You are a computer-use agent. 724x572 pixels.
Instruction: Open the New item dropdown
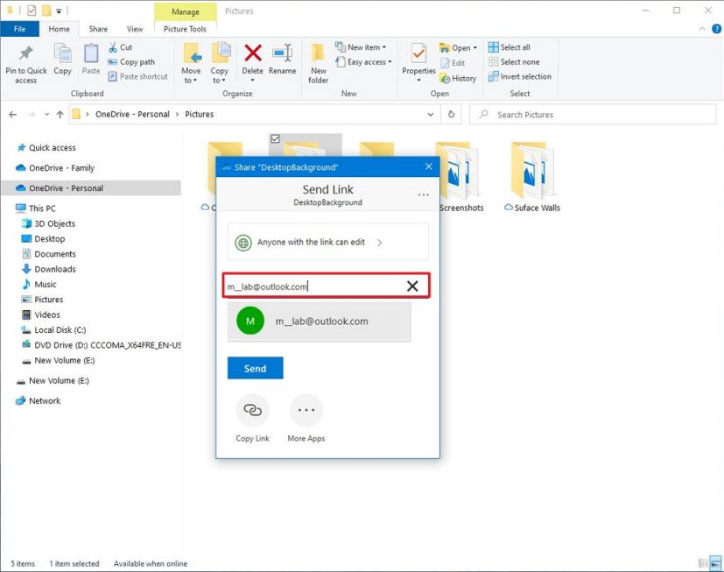click(362, 46)
